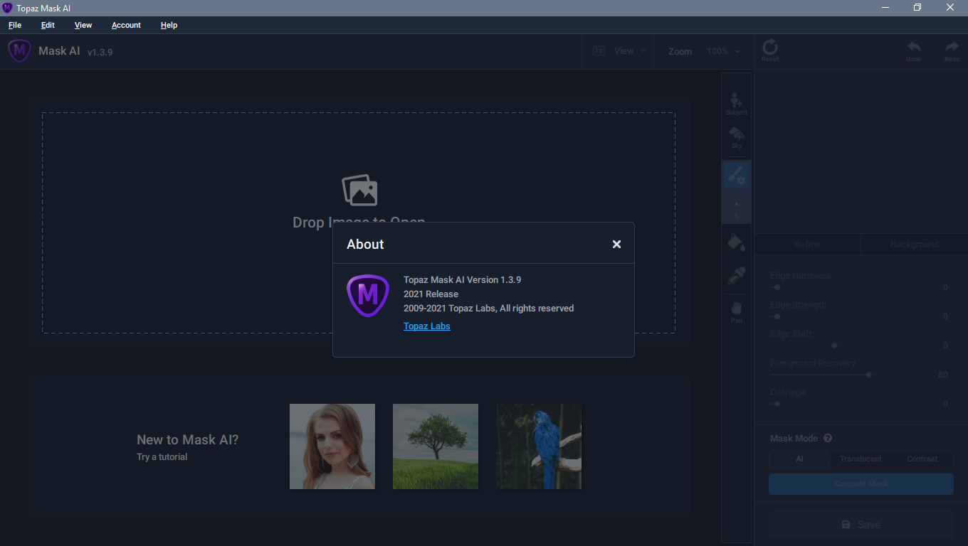The image size is (968, 546).
Task: Click the Mask AI logo in header
Action: [19, 50]
